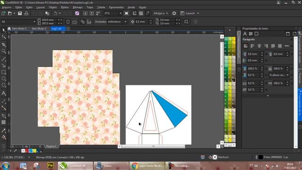This screenshot has height=170, width=302.
Task: Toggle show guidelines button
Action: 148,13
